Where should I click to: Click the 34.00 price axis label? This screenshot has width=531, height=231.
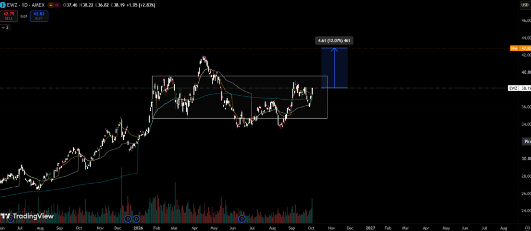(x=526, y=124)
